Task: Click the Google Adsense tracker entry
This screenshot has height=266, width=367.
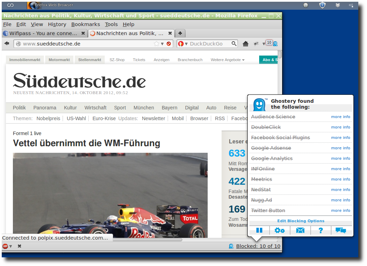Action: pyautogui.click(x=271, y=148)
